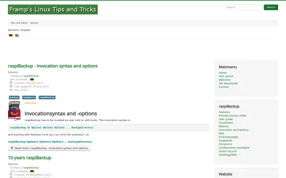Click Created: 18 June 2013 text
Image resolution: width=286 pixels, height=178 pixels.
[x=29, y=83]
